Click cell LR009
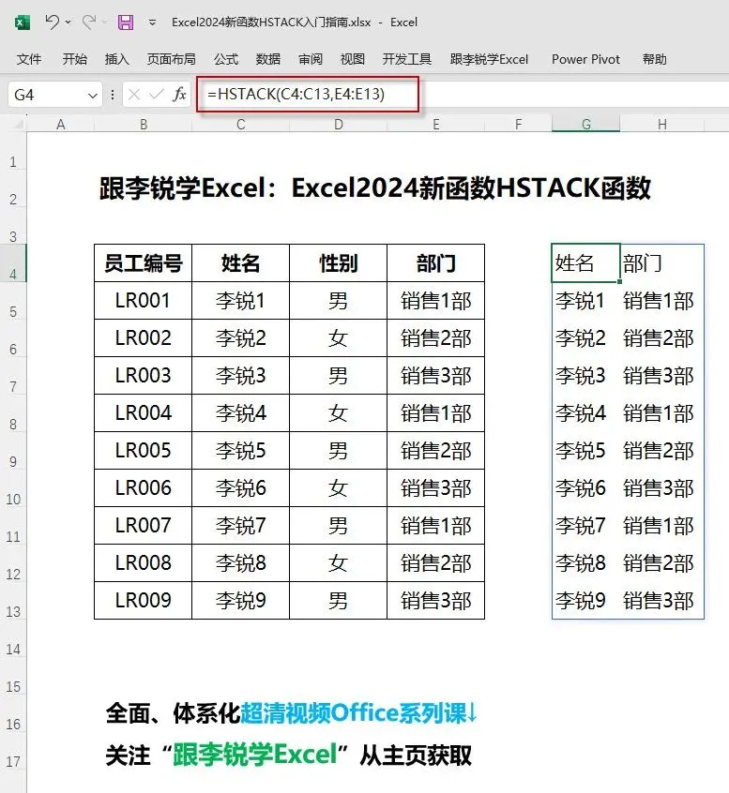The width and height of the screenshot is (729, 793). pyautogui.click(x=144, y=600)
